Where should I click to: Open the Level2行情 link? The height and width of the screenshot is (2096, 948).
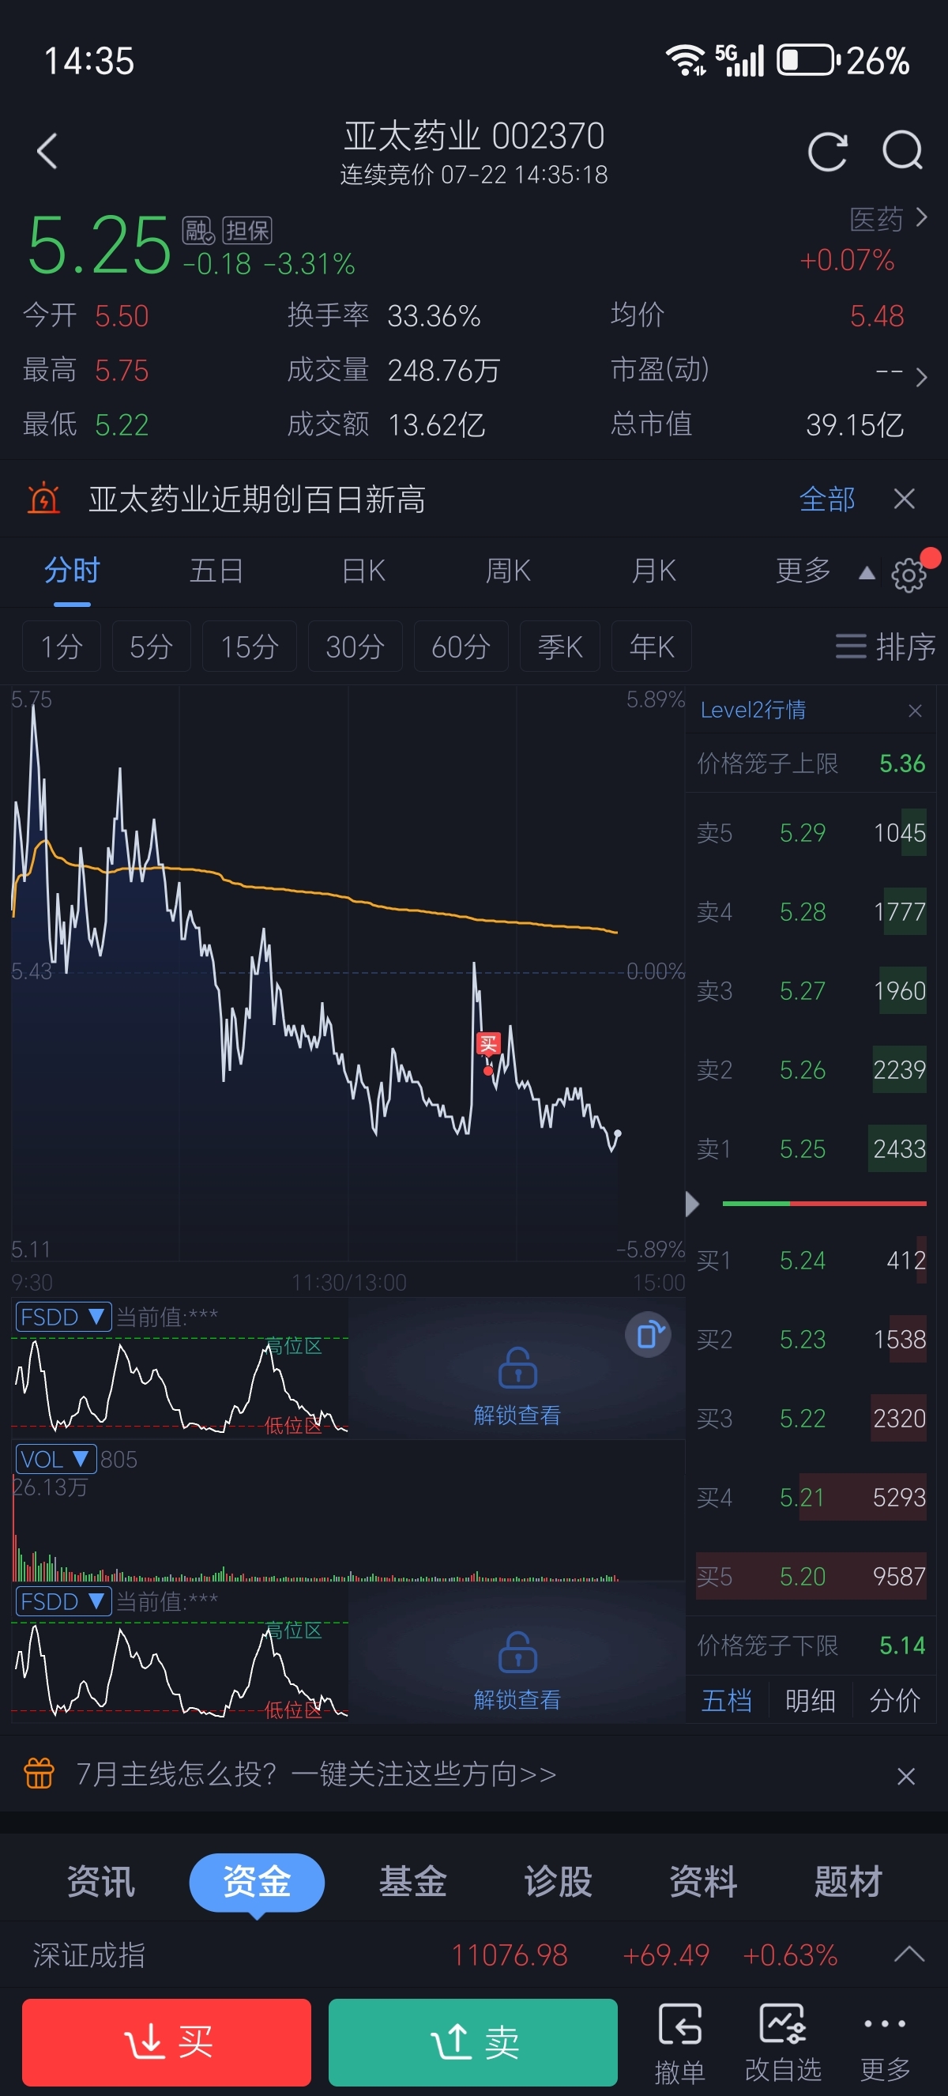point(753,711)
